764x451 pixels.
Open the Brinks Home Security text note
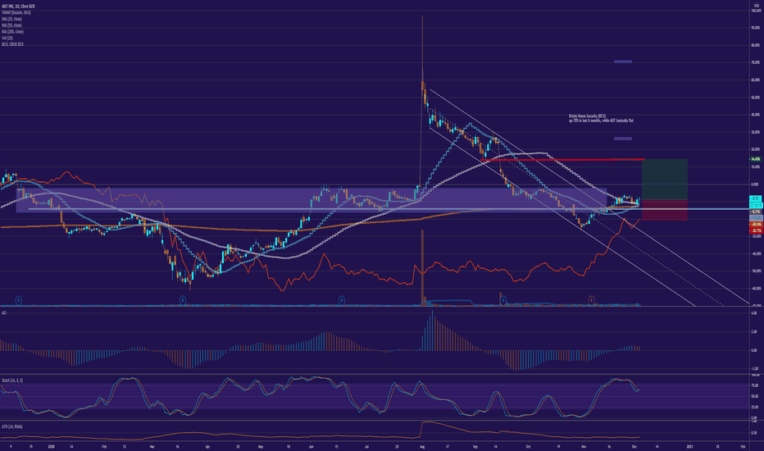coord(601,118)
